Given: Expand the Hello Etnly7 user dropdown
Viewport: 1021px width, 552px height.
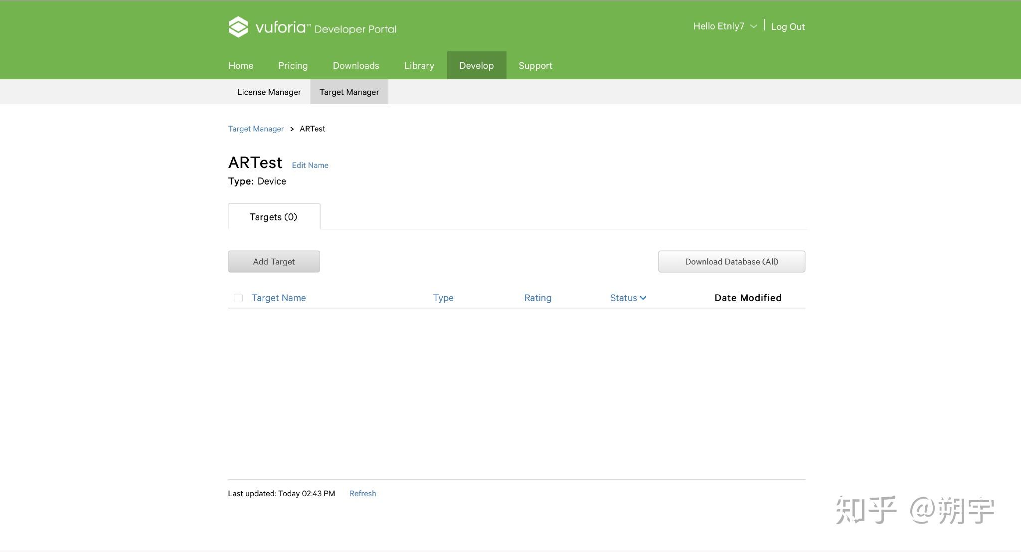Looking at the screenshot, I should coord(724,26).
